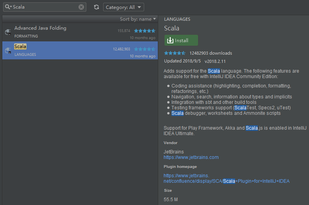Open the Scala plugin homepage link
Screen dimensions: 309x205
point(227,178)
